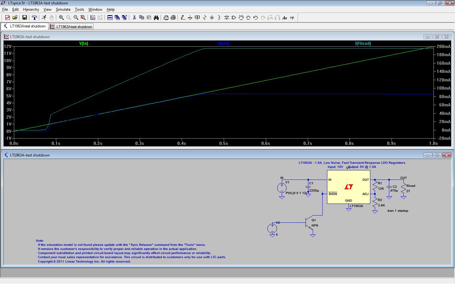Select the Copy tool icon
Viewport: 455px width, 284px height.
142,18
